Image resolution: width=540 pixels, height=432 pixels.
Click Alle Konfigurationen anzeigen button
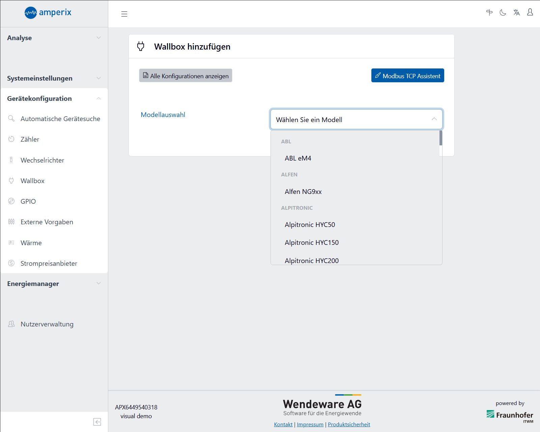pos(186,76)
